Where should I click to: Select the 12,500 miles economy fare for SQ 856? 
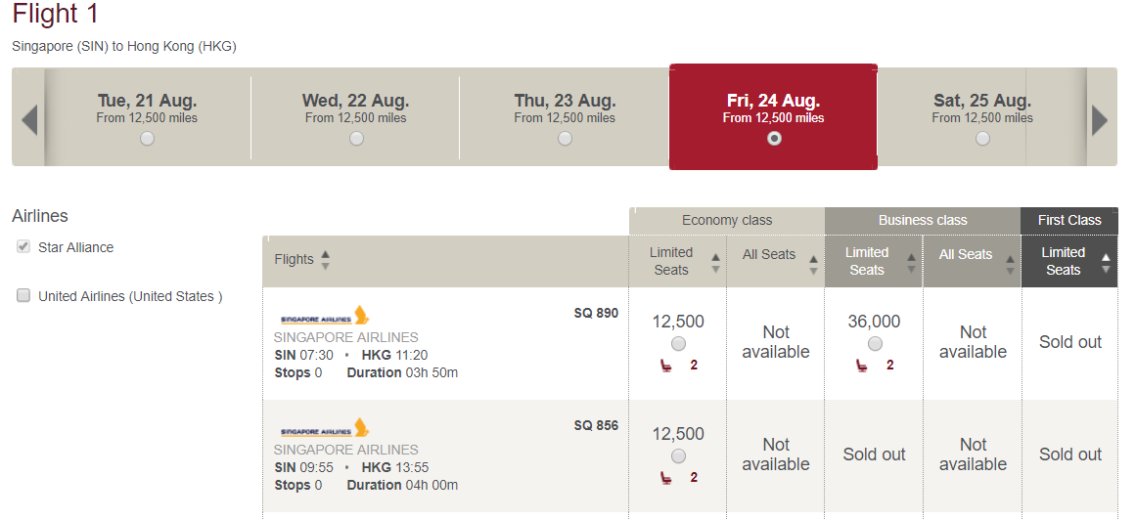pos(678,456)
